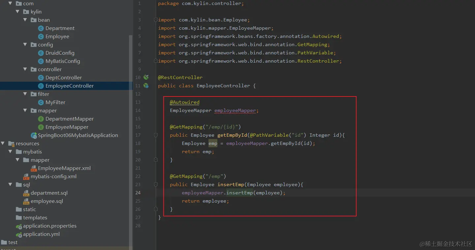Click the highlighted emp variable on line 18
The image size is (475, 250).
213,143
